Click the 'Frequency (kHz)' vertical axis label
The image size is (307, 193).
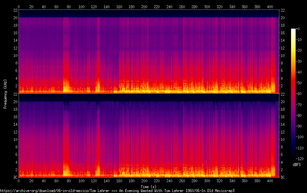point(5,93)
